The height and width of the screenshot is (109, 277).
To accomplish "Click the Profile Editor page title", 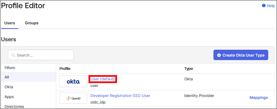I will pyautogui.click(x=23, y=6).
